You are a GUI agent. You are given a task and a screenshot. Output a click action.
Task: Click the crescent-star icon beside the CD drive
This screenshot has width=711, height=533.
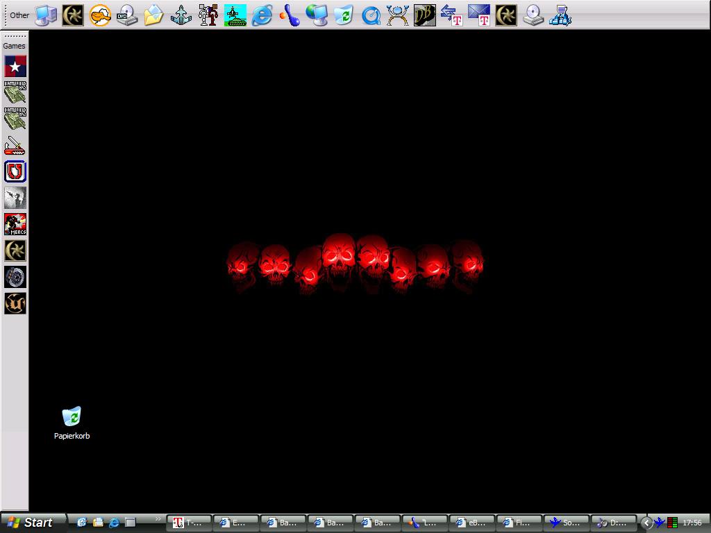coord(506,15)
